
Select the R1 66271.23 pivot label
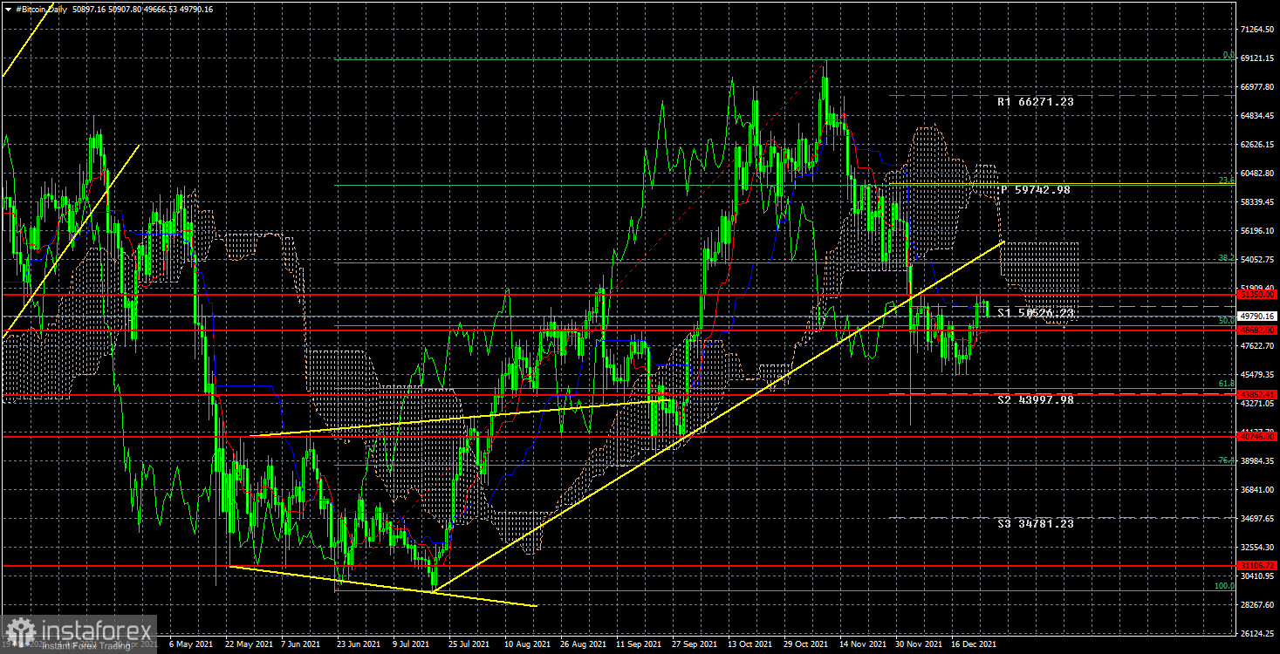click(x=1036, y=102)
